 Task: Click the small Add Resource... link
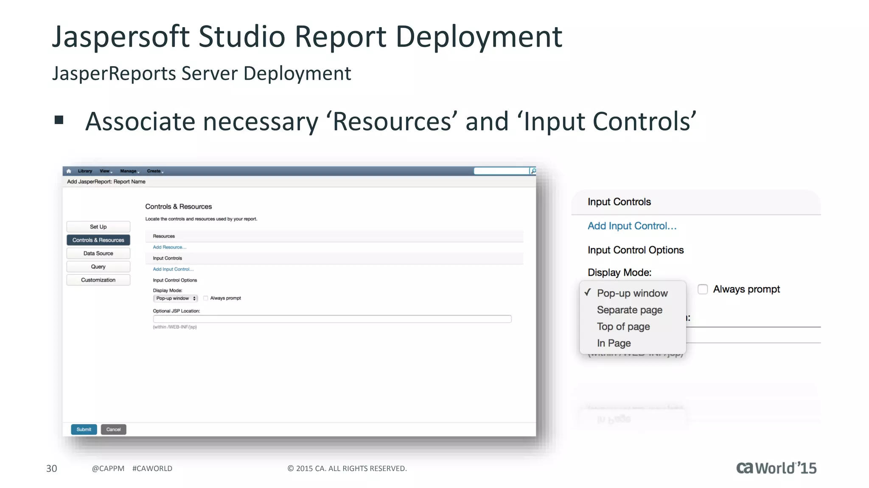[169, 247]
